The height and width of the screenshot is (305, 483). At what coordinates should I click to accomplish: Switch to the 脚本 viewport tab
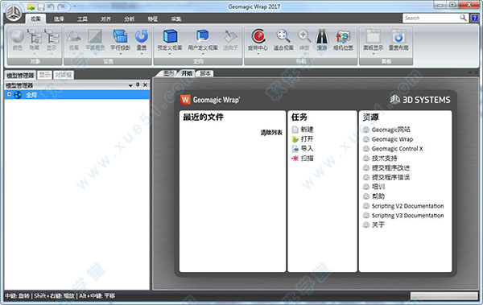[205, 73]
